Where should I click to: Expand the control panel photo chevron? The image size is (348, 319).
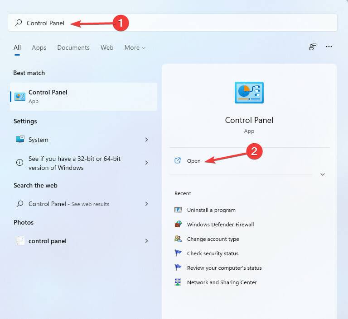(x=146, y=241)
